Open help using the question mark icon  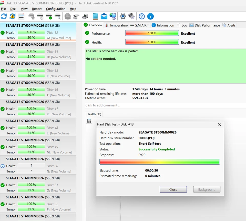click(x=142, y=16)
